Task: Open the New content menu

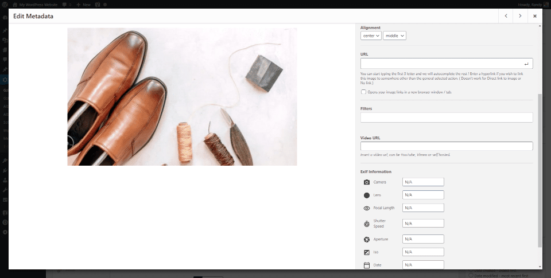Action: (83, 5)
